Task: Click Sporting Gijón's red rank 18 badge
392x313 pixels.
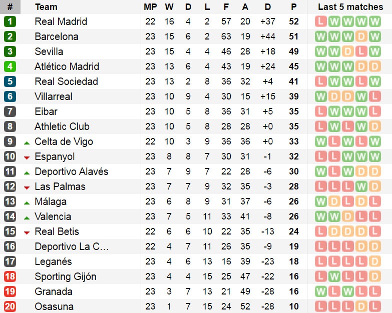Action: (10, 276)
